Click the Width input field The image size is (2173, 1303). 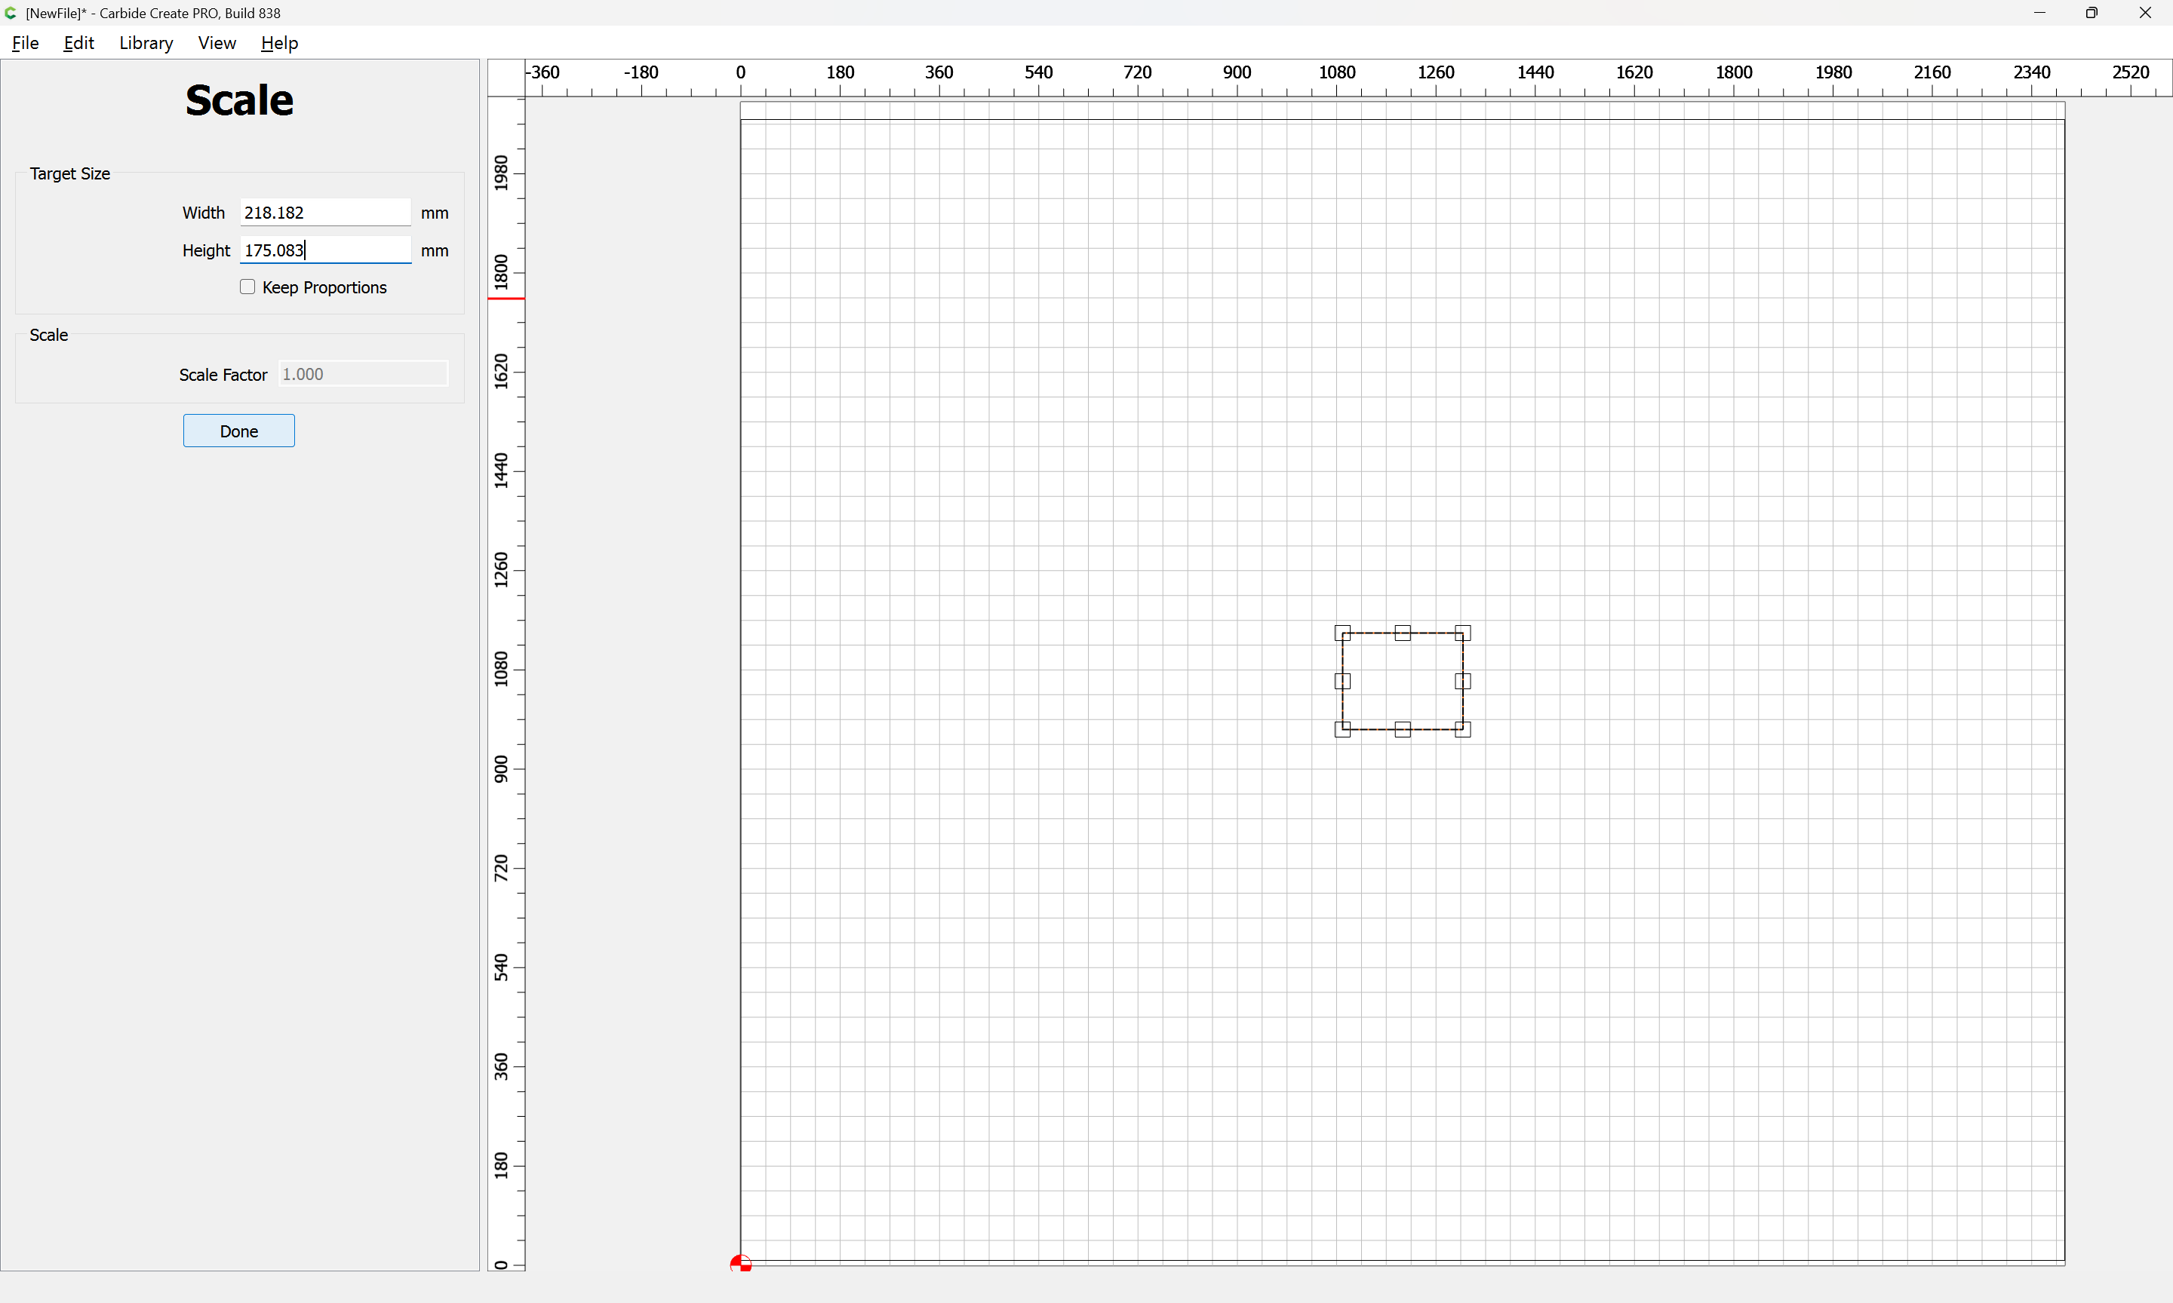point(325,213)
